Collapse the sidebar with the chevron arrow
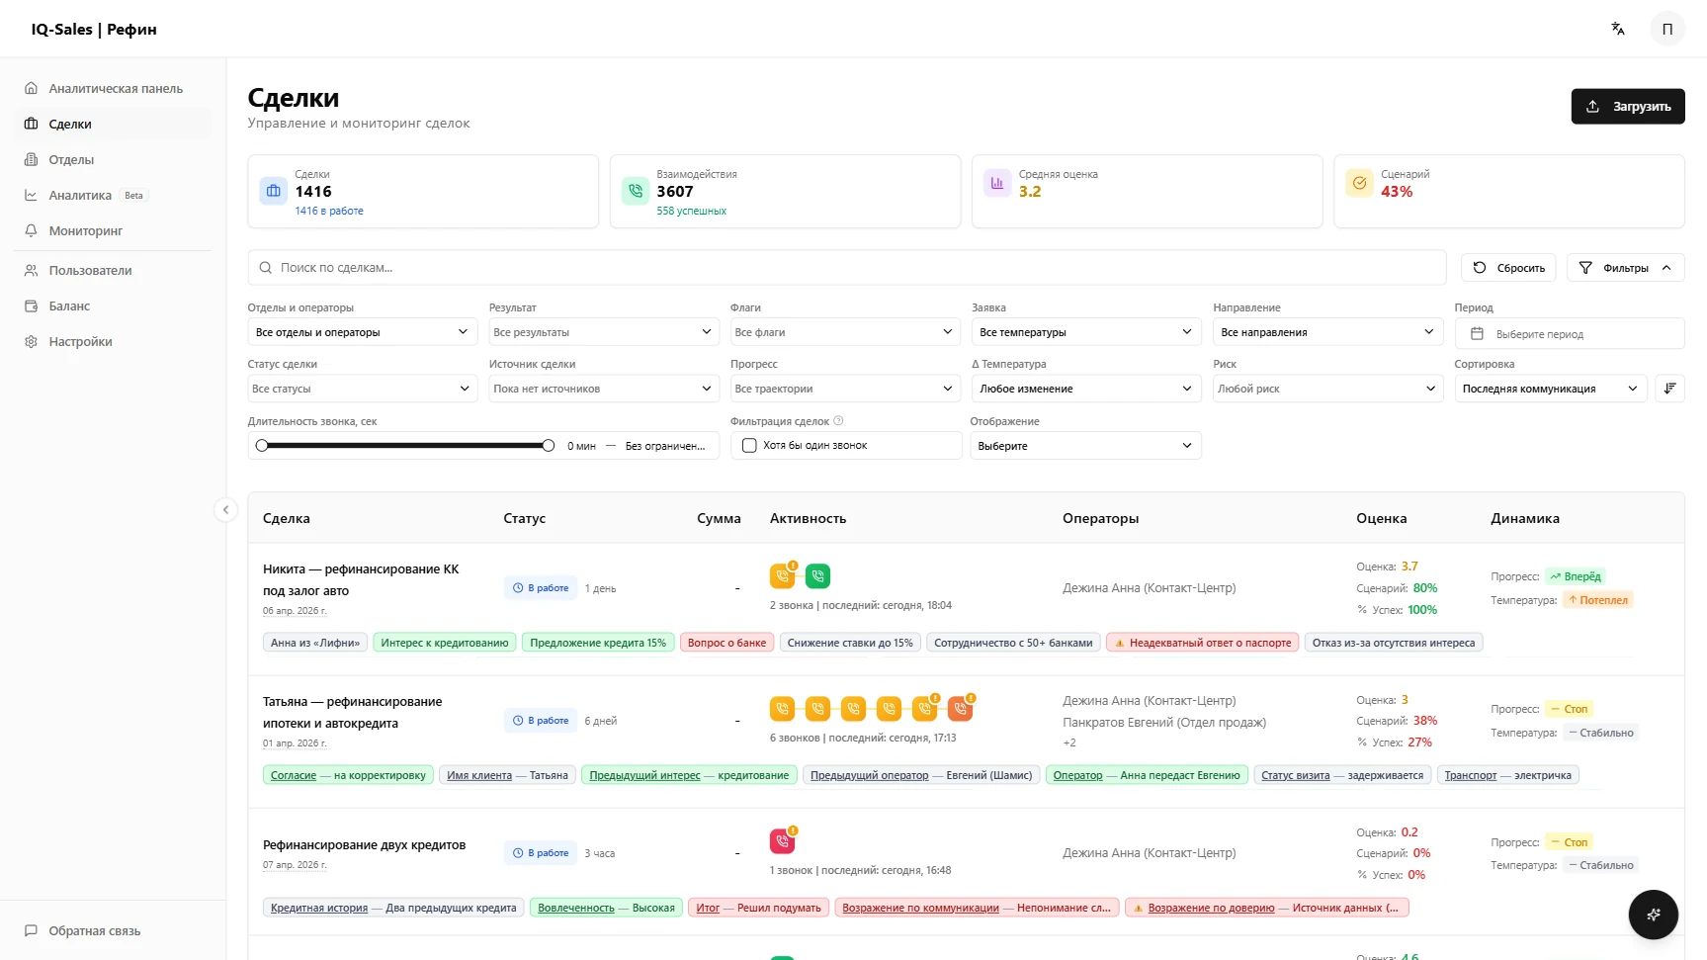Viewport: 1707px width, 960px height. (x=225, y=510)
